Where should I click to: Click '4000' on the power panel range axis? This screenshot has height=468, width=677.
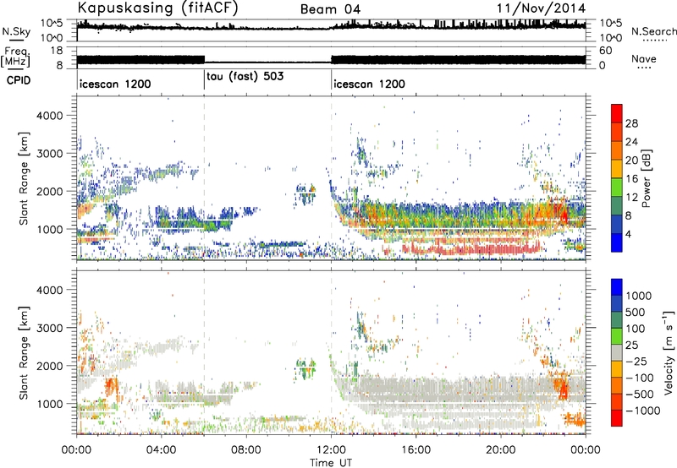click(x=50, y=116)
